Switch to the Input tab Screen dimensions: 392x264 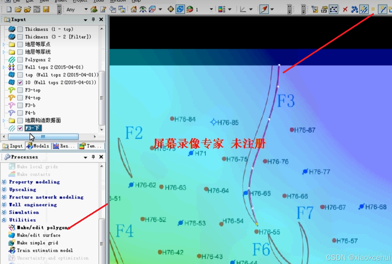[13, 146]
